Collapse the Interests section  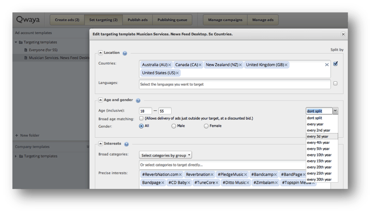[x=101, y=144]
